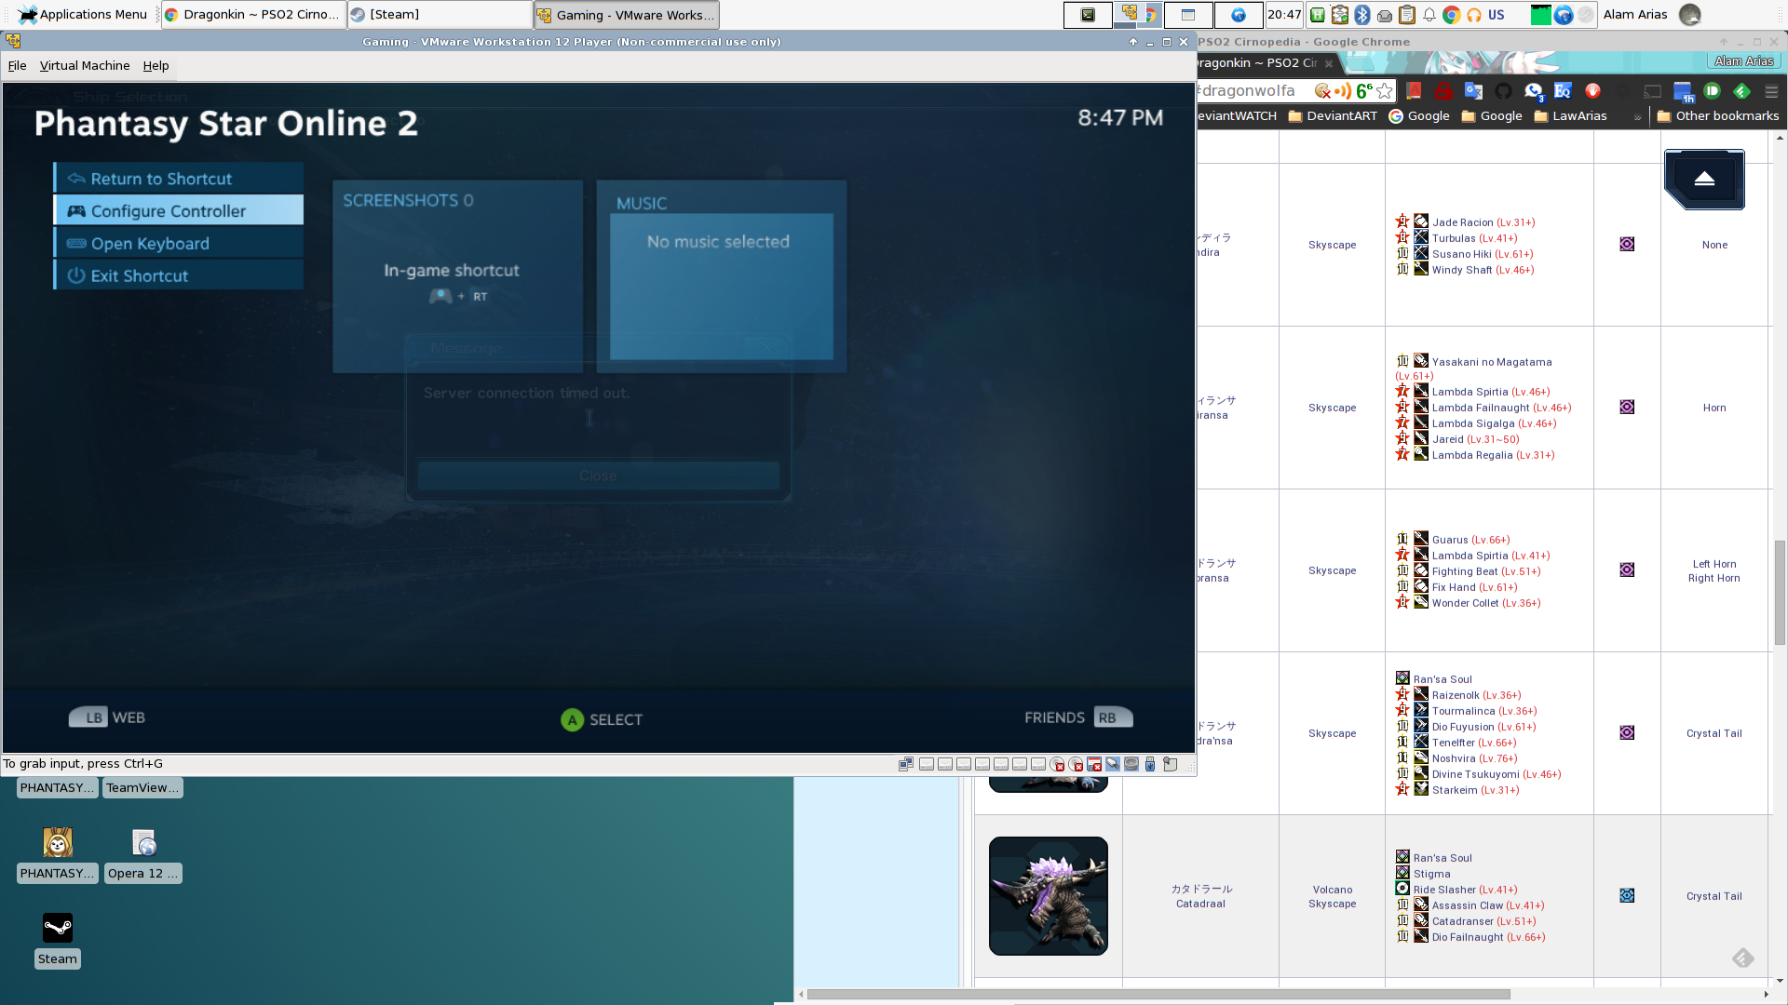Open the Music panel

(x=722, y=275)
